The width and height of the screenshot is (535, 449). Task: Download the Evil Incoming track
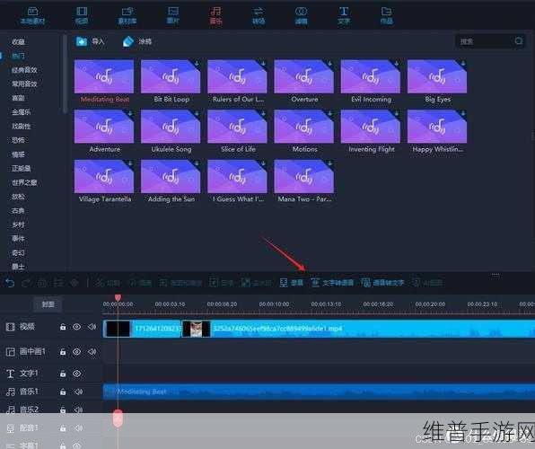coord(397,64)
